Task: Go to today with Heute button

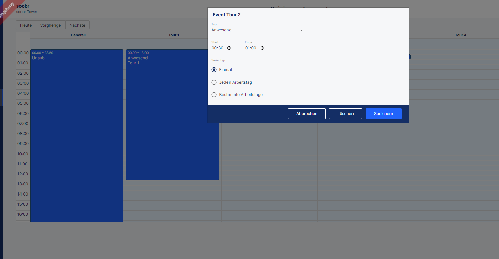Action: coord(26,25)
